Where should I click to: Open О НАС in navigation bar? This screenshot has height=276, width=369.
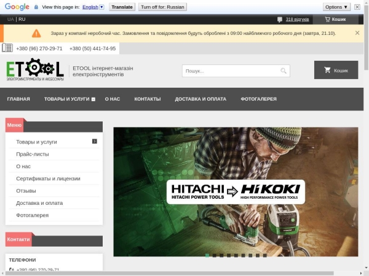point(113,99)
